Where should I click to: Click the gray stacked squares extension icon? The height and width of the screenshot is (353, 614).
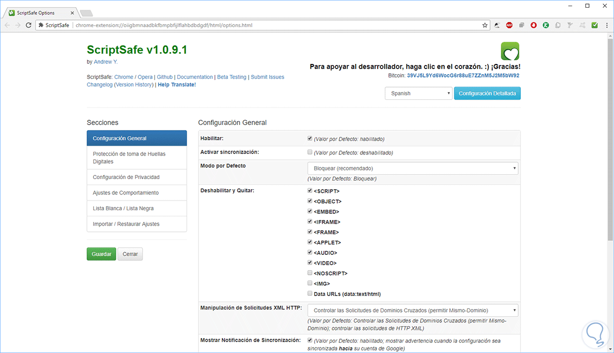coord(521,25)
